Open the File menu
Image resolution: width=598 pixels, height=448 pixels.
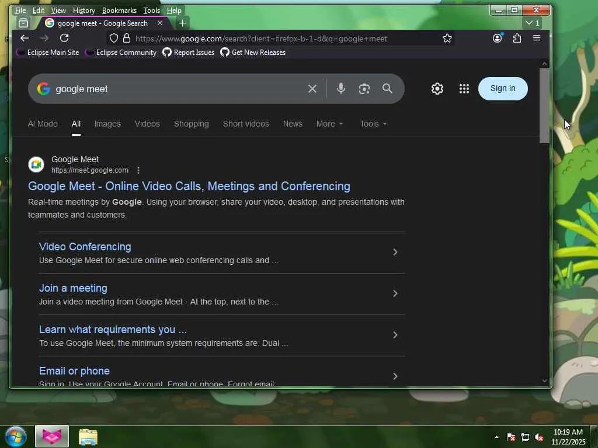pos(20,10)
